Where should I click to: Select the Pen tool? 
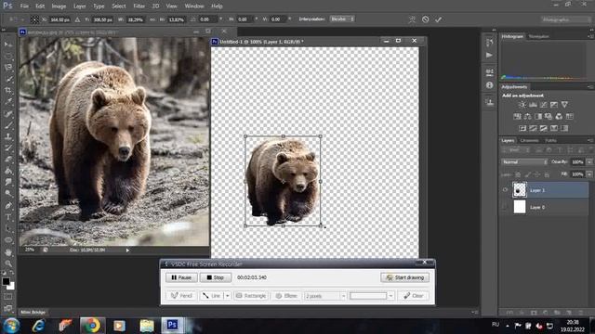pos(8,206)
